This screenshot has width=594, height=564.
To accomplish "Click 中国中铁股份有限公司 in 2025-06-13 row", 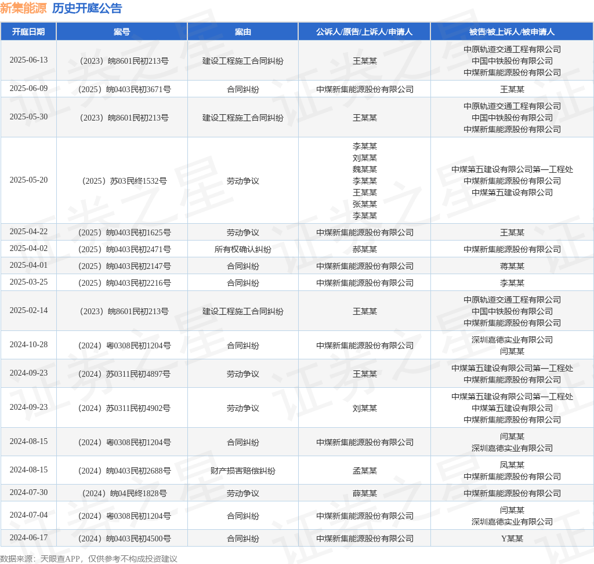I will [512, 61].
